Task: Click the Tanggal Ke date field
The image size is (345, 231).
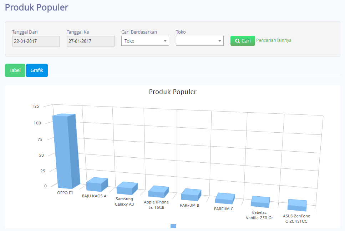Action: [x=90, y=41]
